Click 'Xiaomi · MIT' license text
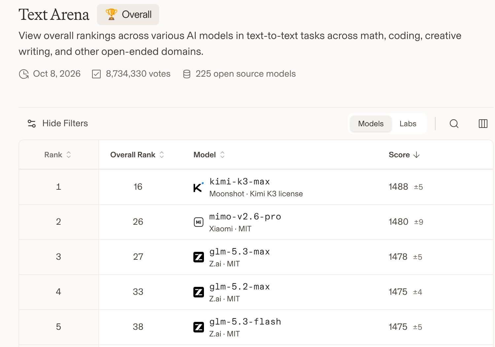This screenshot has width=495, height=347. coord(230,229)
